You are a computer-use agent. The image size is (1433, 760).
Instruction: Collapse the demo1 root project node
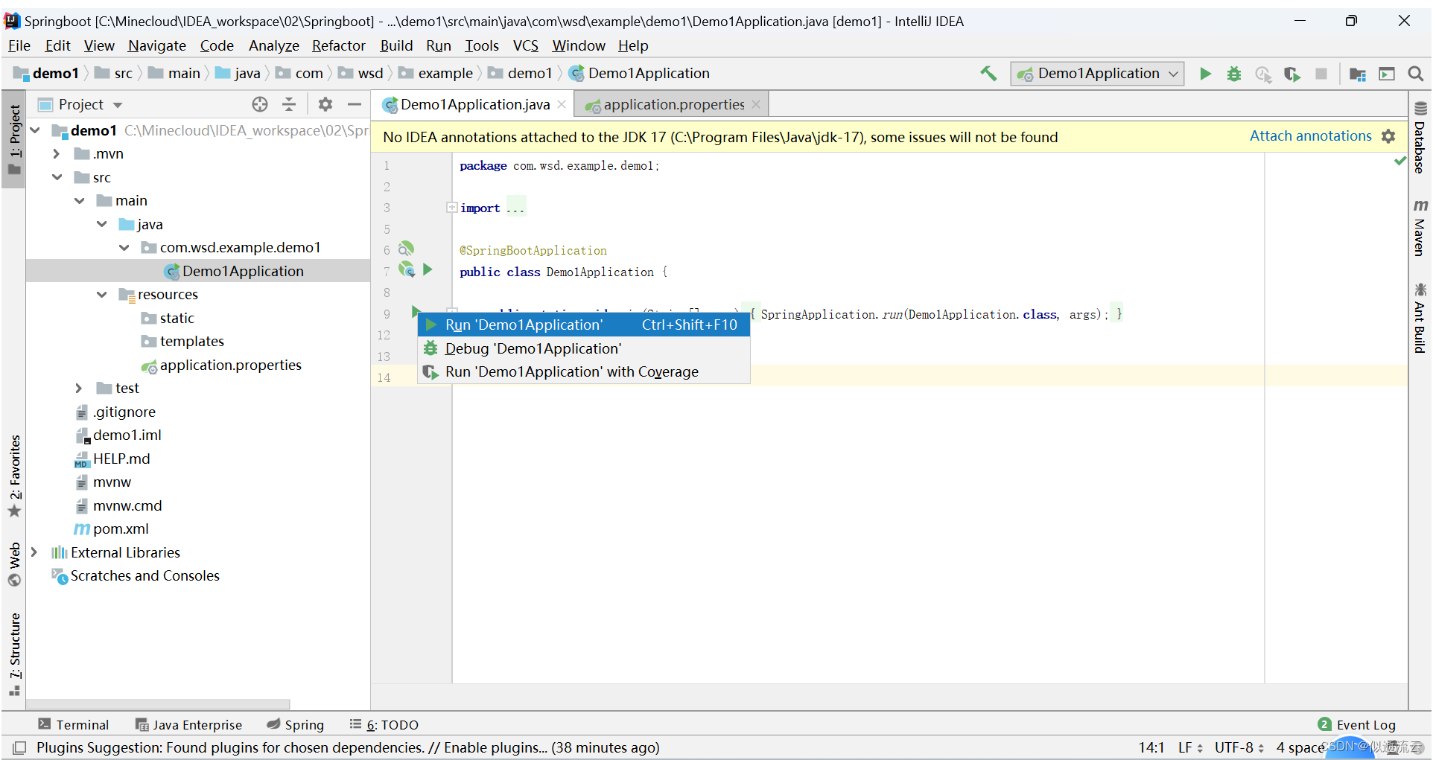[x=35, y=130]
